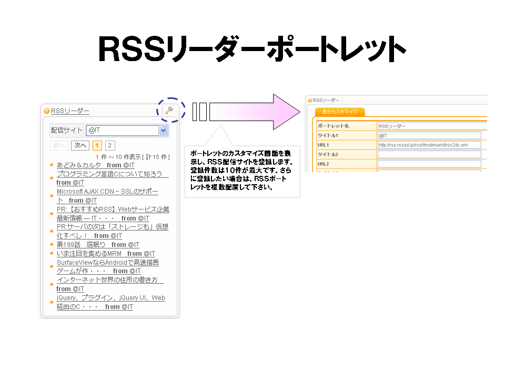Click the 次へ pagination button
This screenshot has width=505, height=379.
(80, 146)
